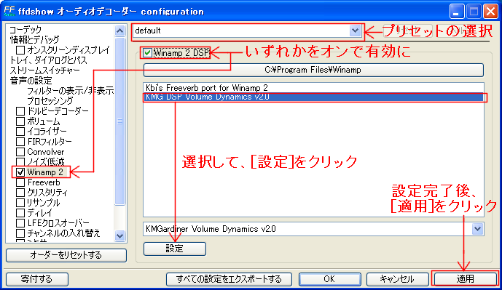Select フィルターの表示/非表示 tree entry

(71, 91)
